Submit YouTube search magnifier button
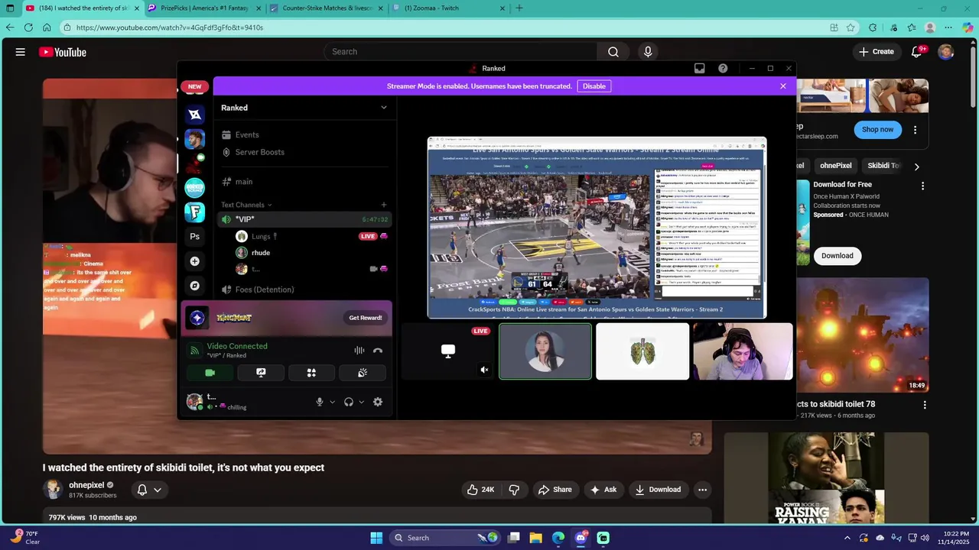Image resolution: width=979 pixels, height=550 pixels. pos(613,52)
